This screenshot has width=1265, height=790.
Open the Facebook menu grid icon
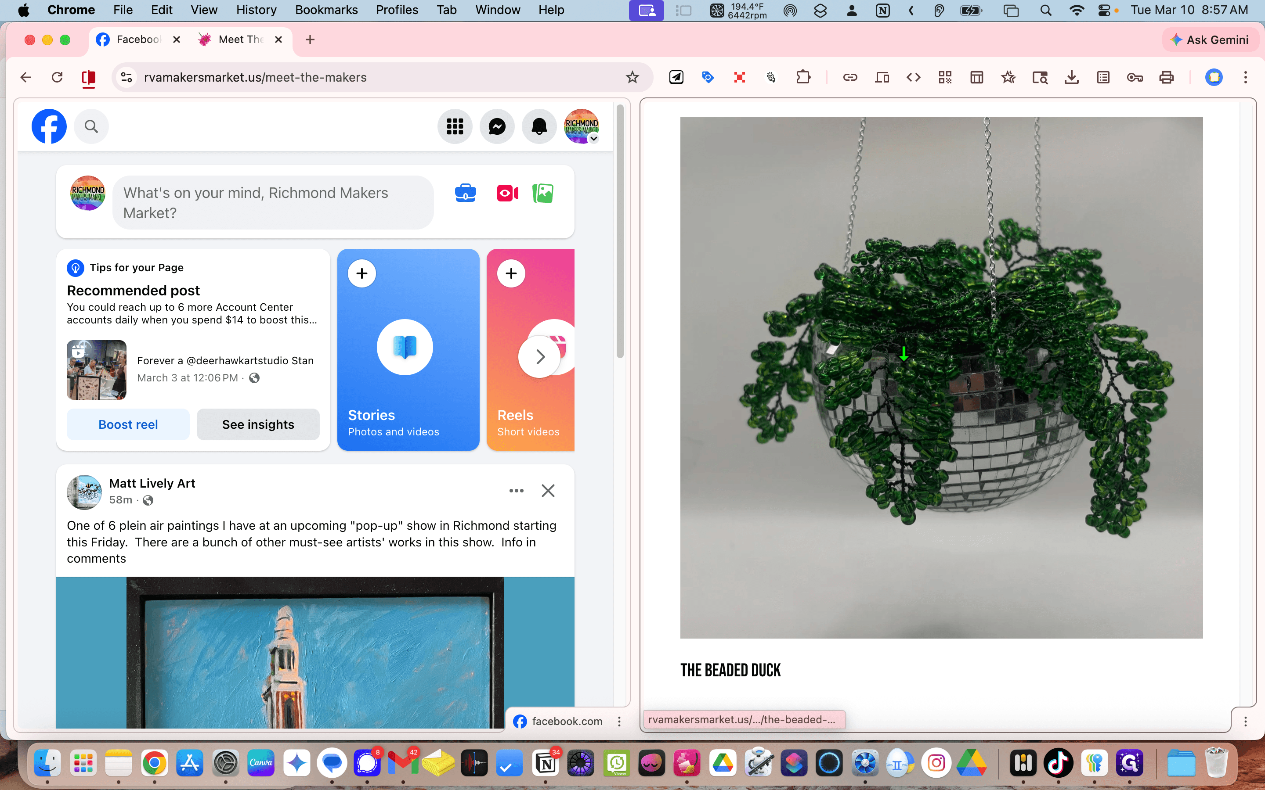[455, 126]
